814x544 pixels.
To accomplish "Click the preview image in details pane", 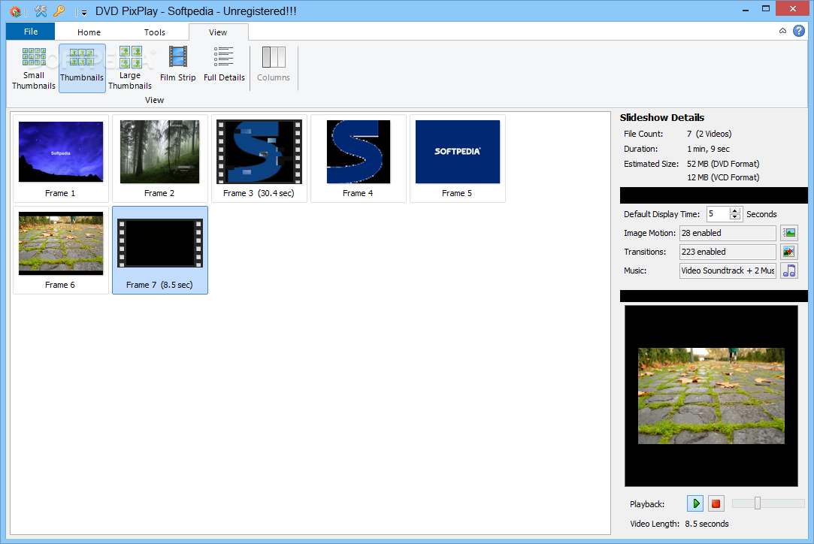I will pos(711,395).
